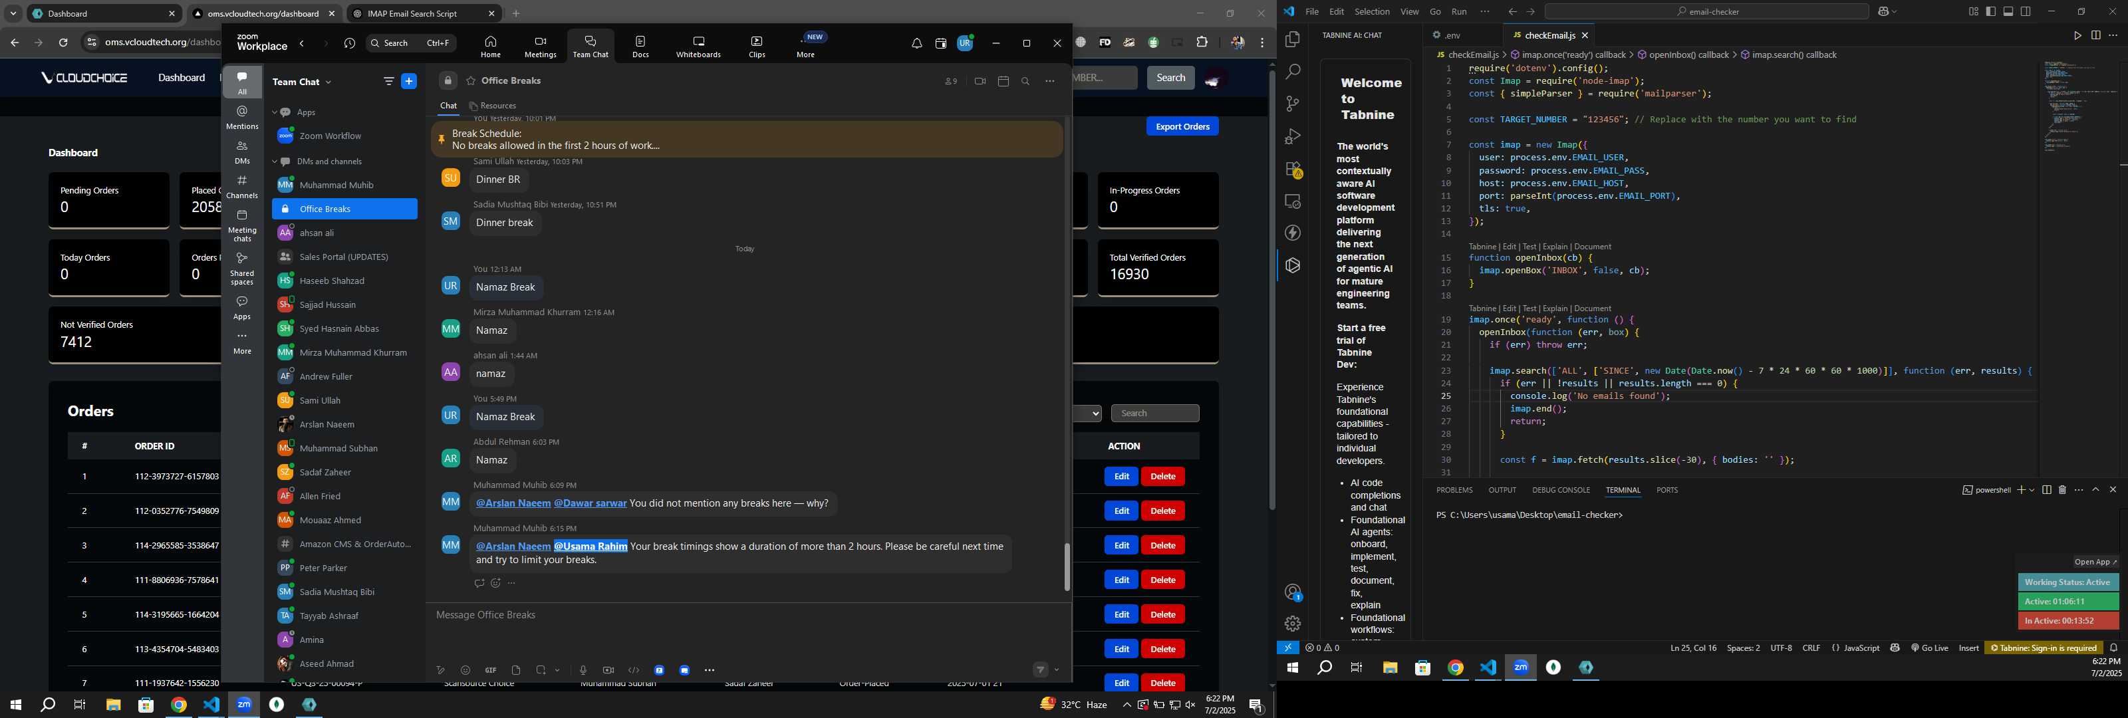The image size is (2128, 718).
Task: Open VS Code Explorer icon
Action: click(1293, 39)
